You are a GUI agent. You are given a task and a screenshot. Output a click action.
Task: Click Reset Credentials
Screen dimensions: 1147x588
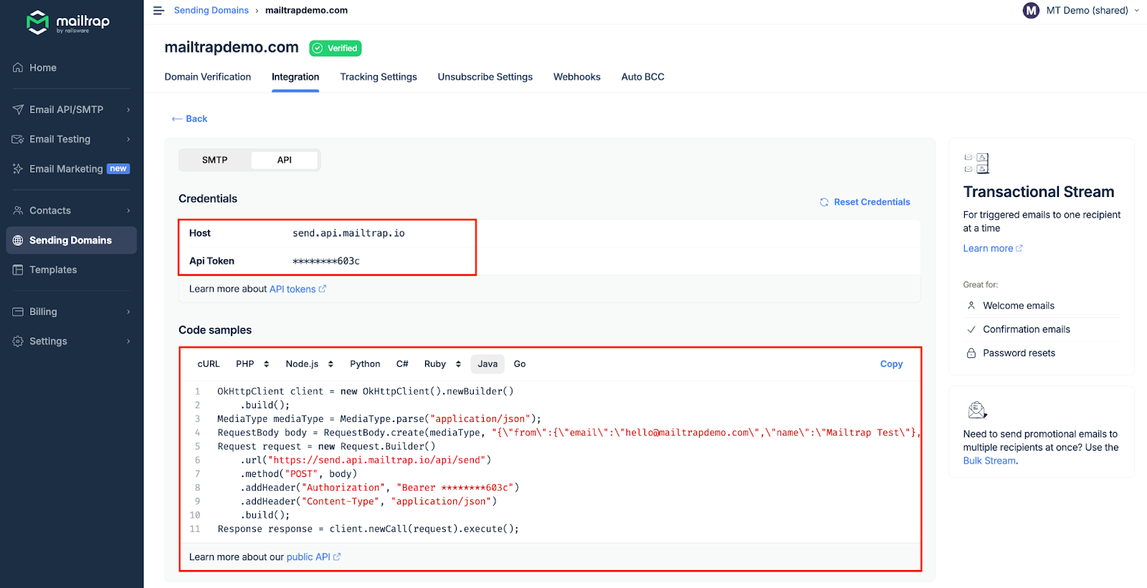(x=865, y=203)
